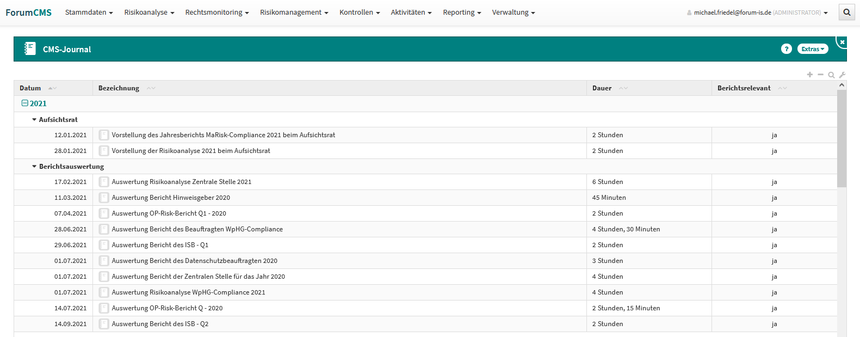Collapse the Aufsichtsrat group
860x337 pixels.
[34, 120]
